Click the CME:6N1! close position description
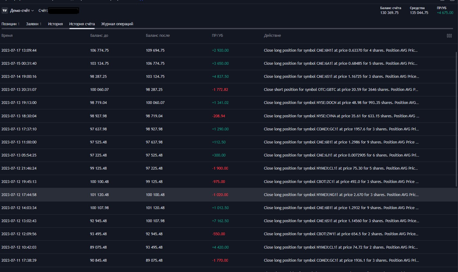 tap(341, 50)
